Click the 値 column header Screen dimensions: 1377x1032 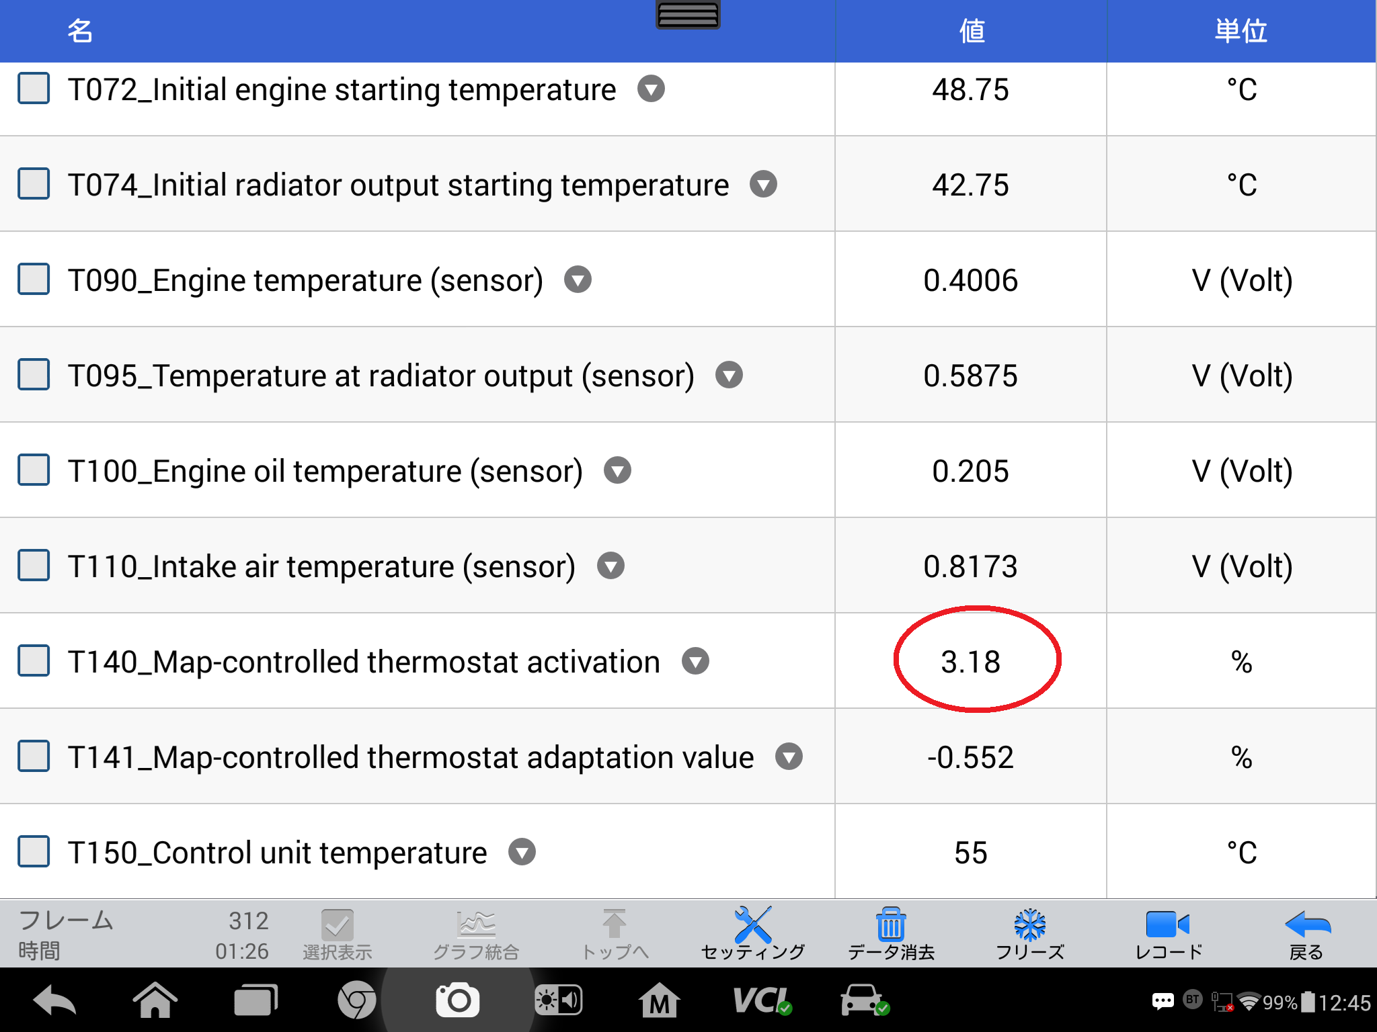point(972,31)
